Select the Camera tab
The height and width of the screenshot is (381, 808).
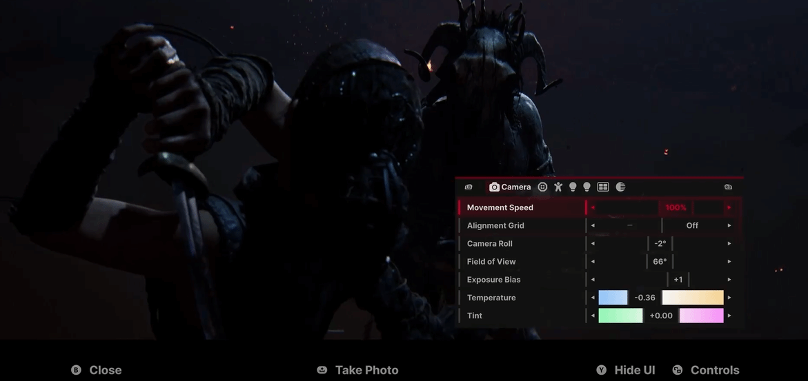510,187
